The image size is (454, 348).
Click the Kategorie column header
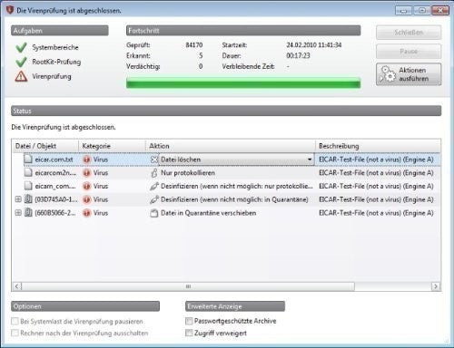[113, 146]
